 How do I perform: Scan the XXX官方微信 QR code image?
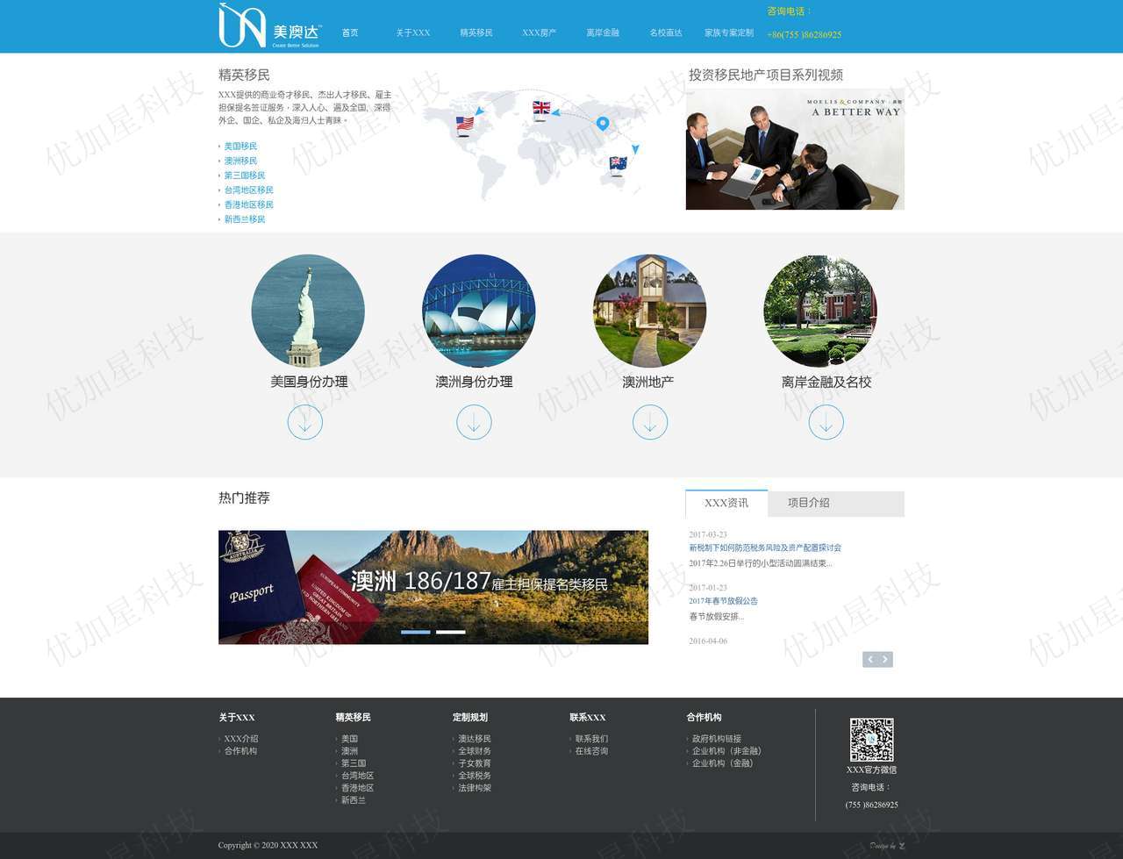click(x=871, y=740)
